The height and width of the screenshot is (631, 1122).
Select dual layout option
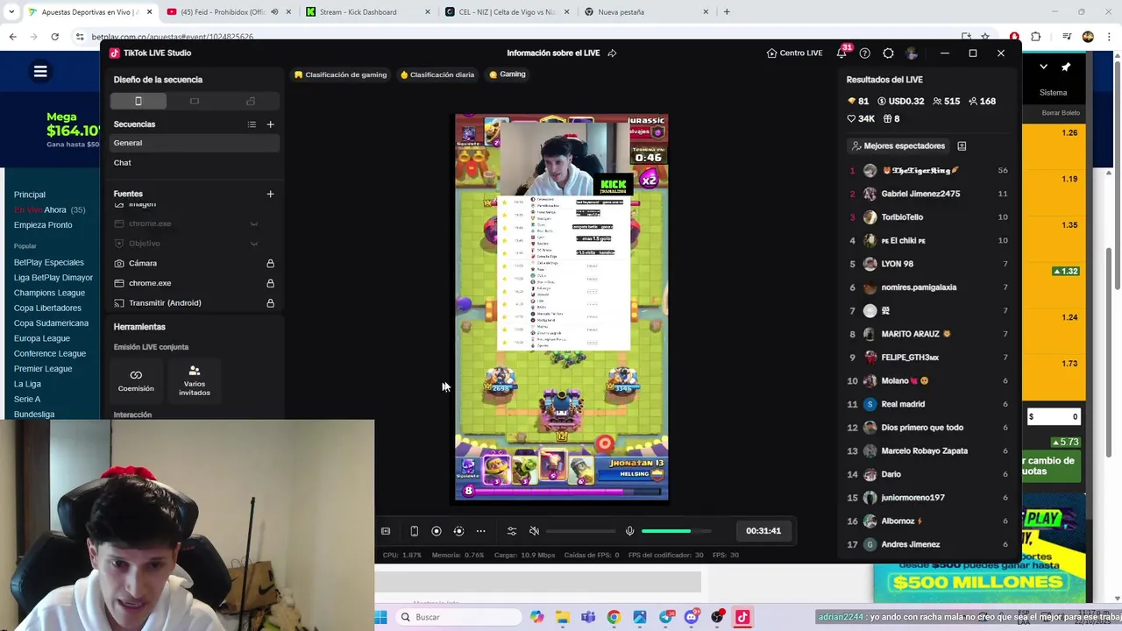[251, 102]
